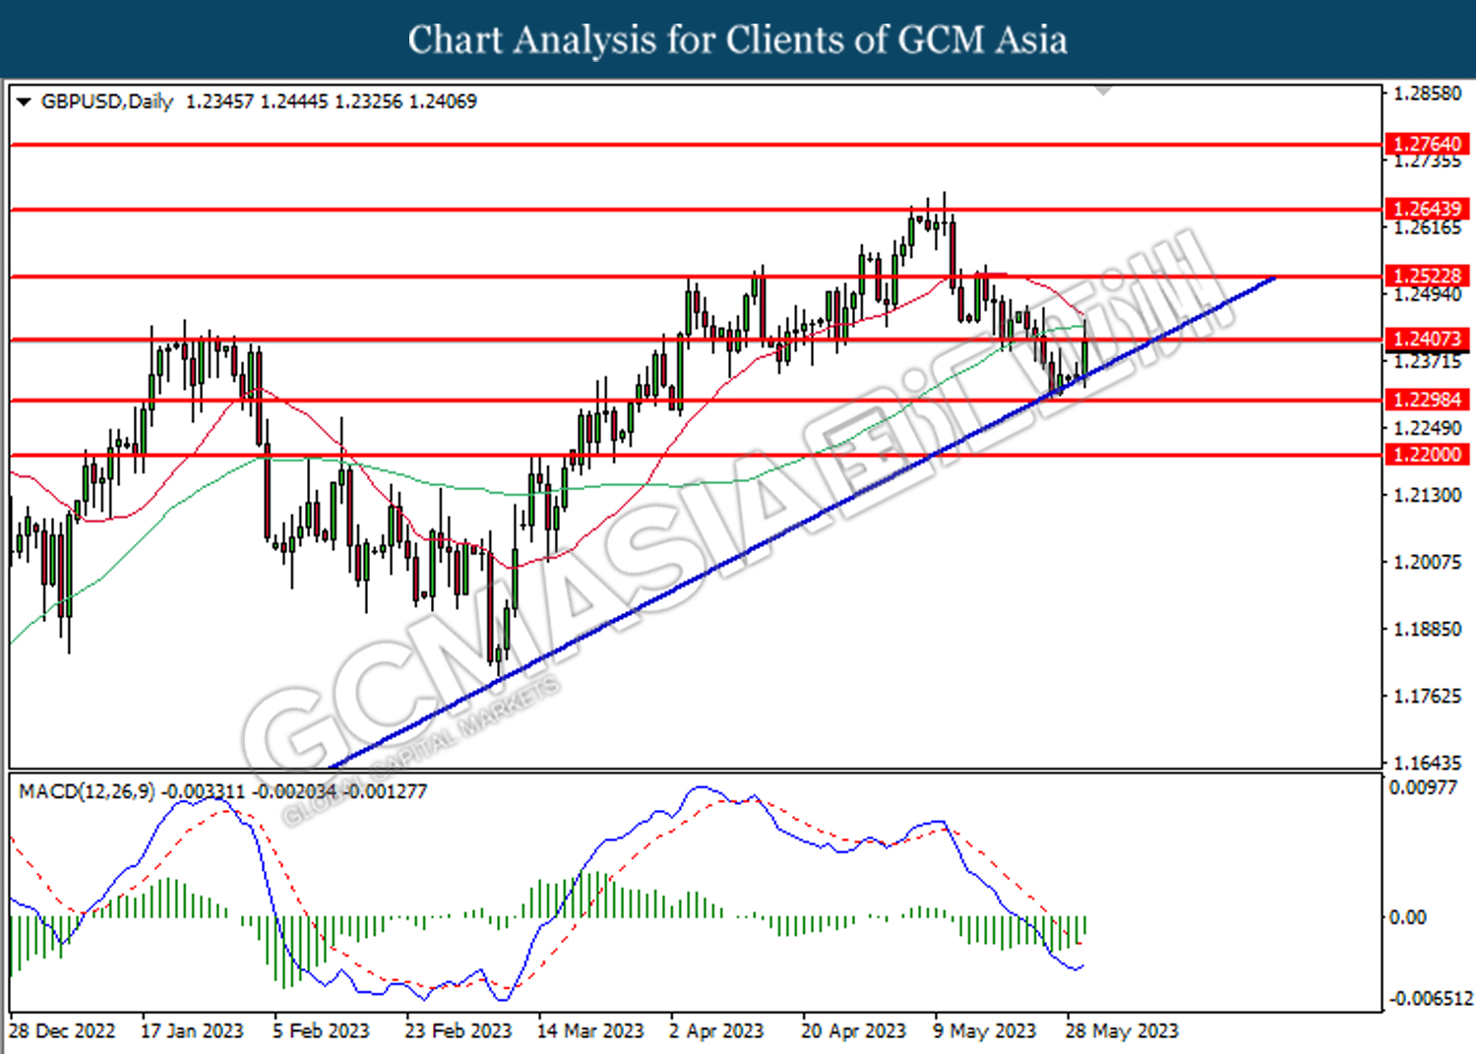Click the 17 Jan 2023 date label

pos(192,1030)
